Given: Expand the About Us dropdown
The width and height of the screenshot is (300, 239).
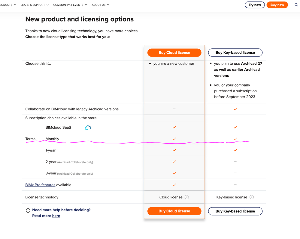Looking at the screenshot, I should pos(100,5).
